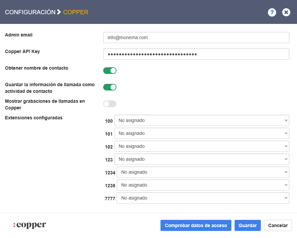Click the Guardar button

248,225
